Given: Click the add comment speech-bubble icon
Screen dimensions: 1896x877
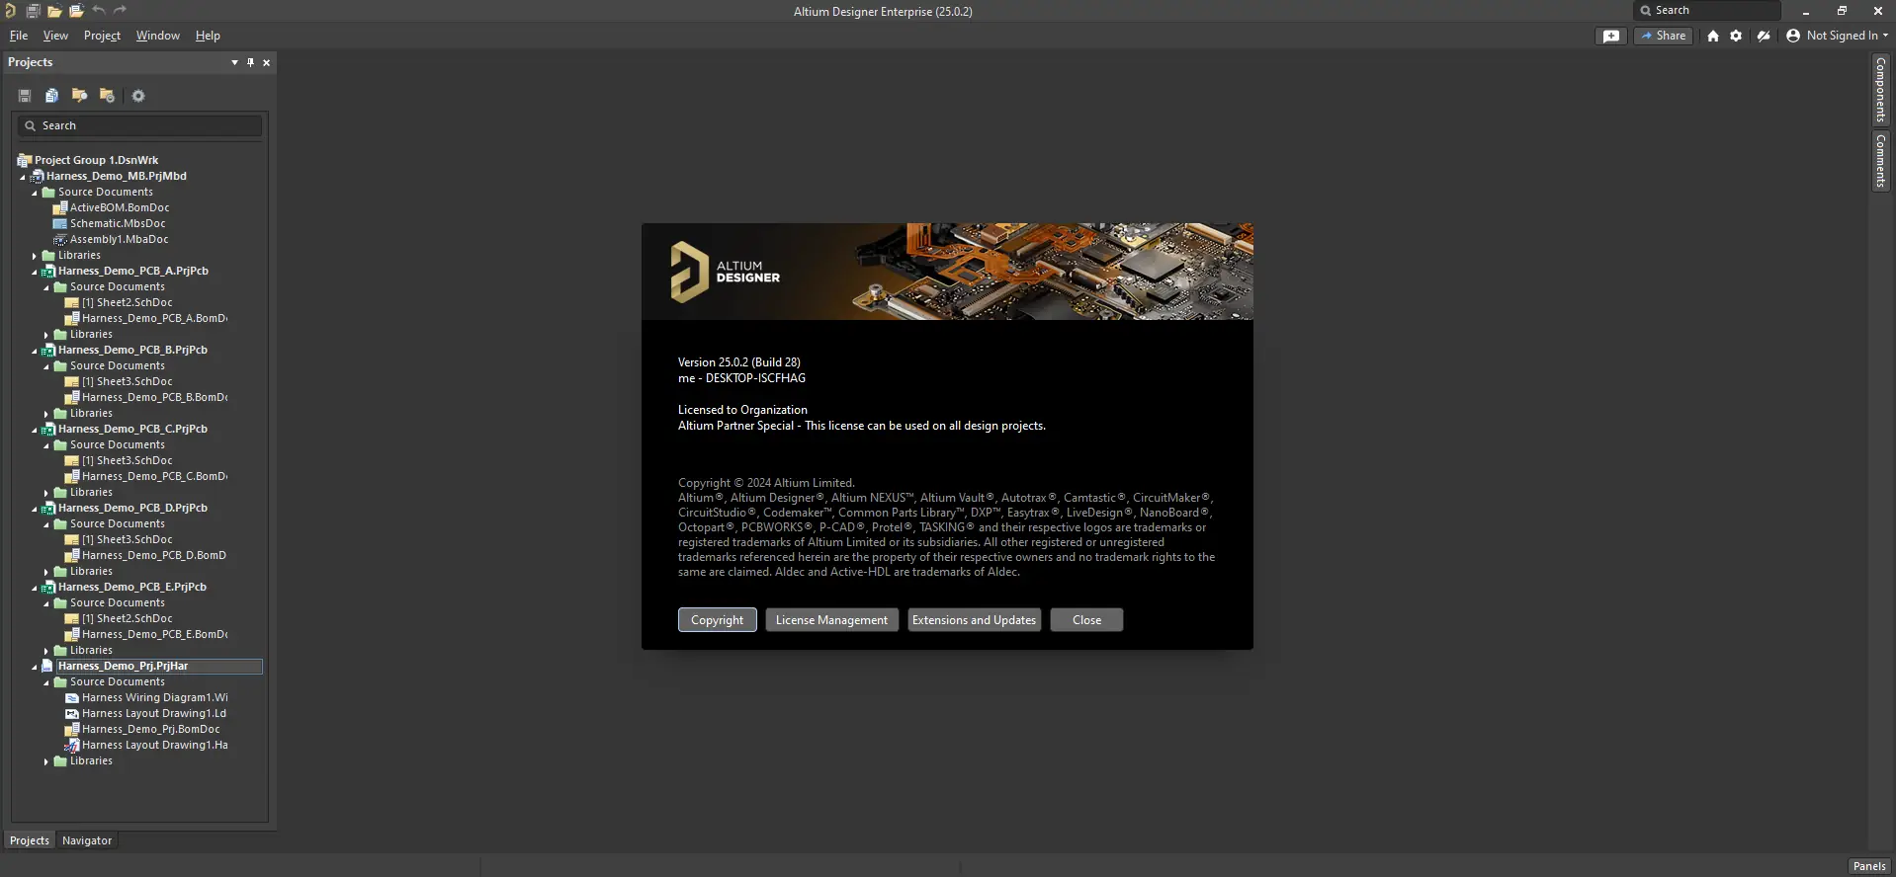Looking at the screenshot, I should click(x=1611, y=36).
